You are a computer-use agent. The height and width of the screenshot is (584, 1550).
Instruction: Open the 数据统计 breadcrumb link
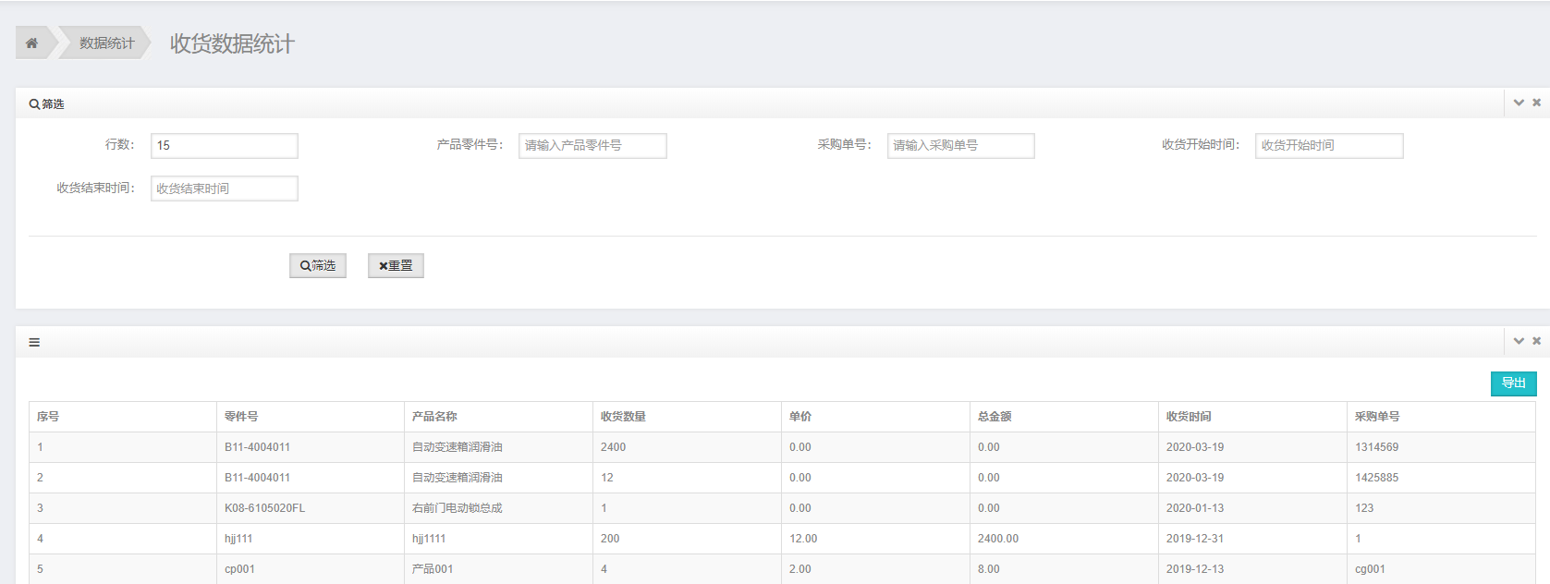point(106,43)
